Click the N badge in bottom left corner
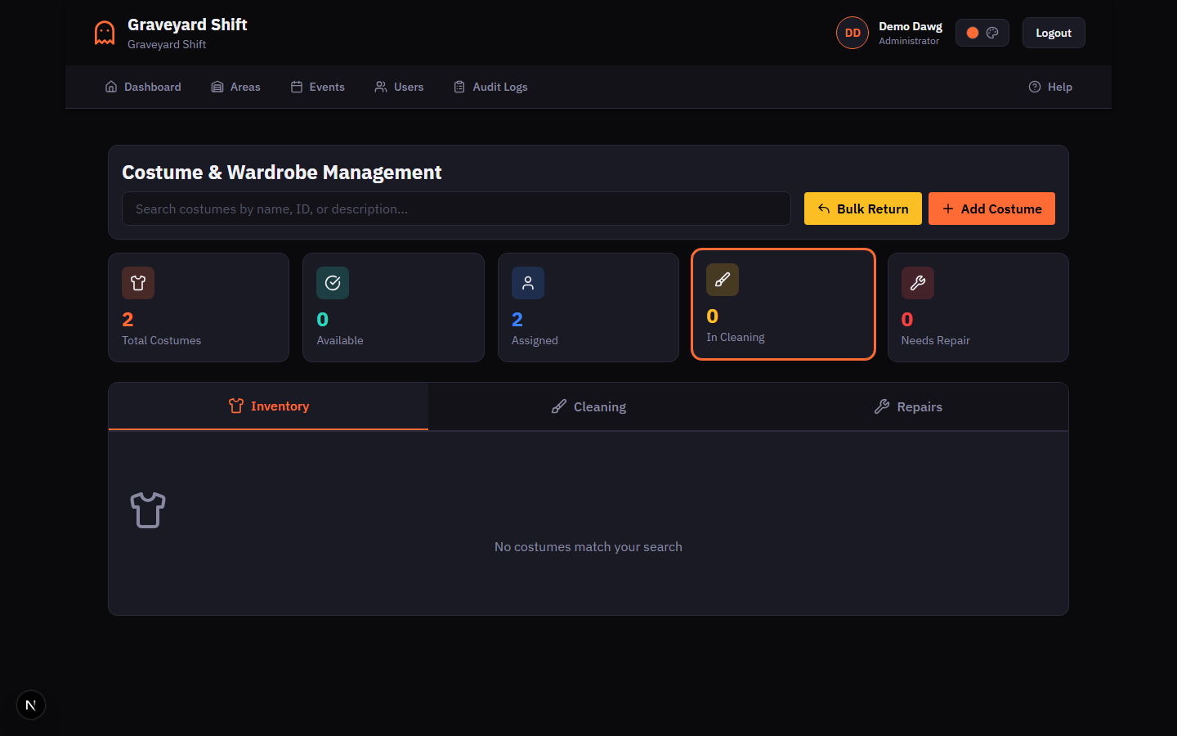 pyautogui.click(x=30, y=704)
